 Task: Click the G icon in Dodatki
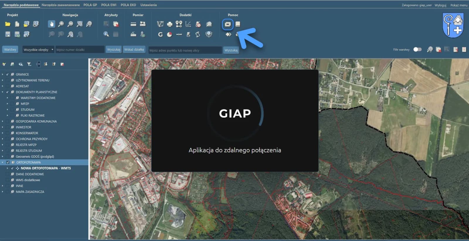tap(160, 35)
